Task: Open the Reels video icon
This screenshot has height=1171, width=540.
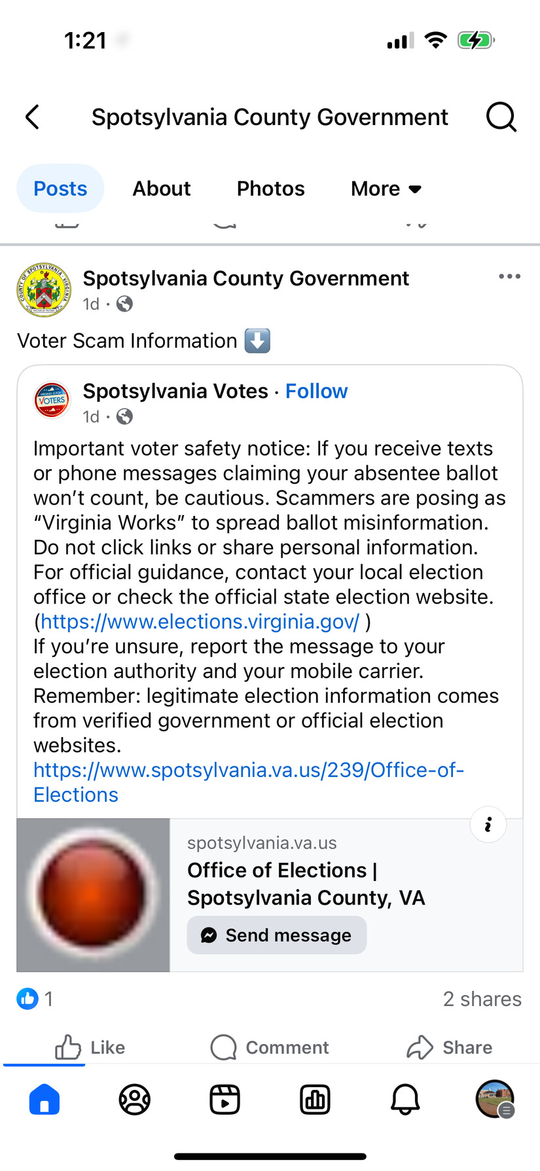Action: 225,1099
